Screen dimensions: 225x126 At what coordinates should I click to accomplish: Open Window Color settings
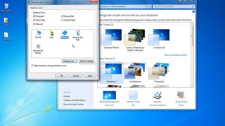pyautogui.click(x=133, y=99)
